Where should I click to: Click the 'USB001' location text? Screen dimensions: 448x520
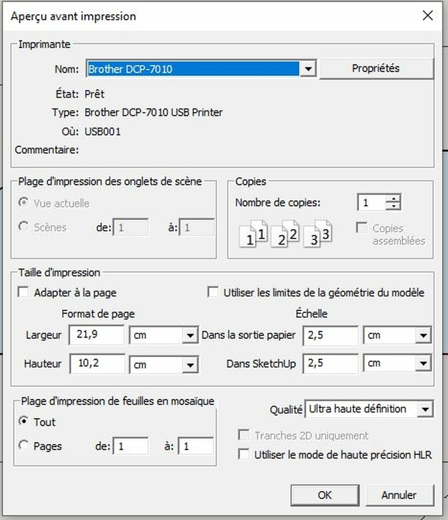(x=103, y=132)
